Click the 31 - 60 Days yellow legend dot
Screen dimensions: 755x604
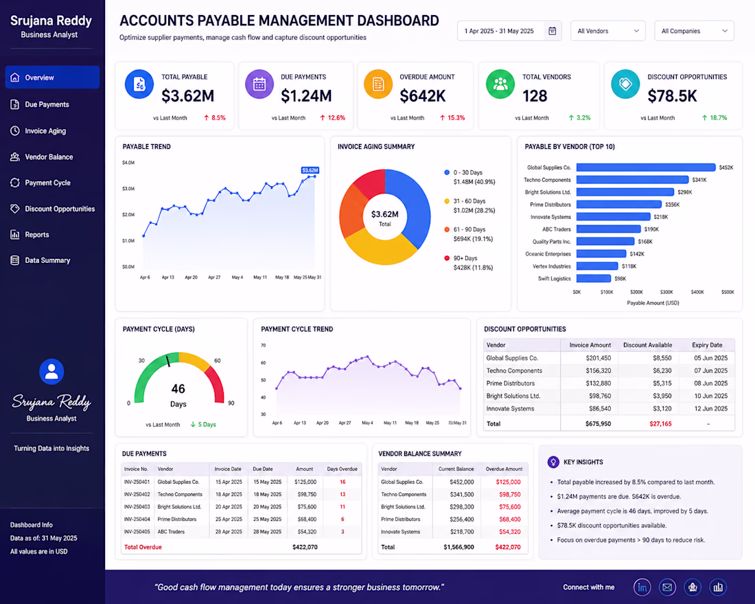(447, 201)
